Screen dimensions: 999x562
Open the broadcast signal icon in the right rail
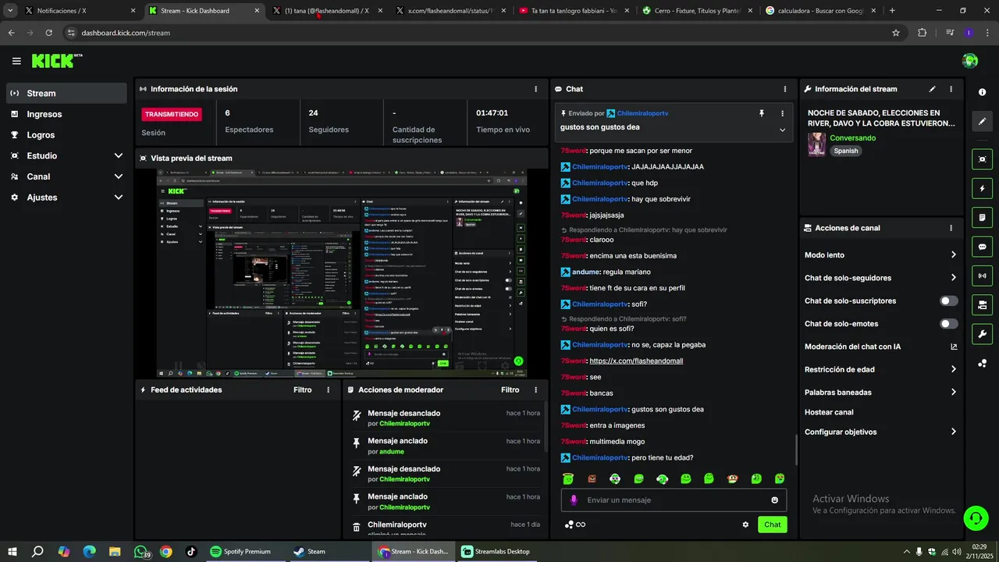coord(982,276)
